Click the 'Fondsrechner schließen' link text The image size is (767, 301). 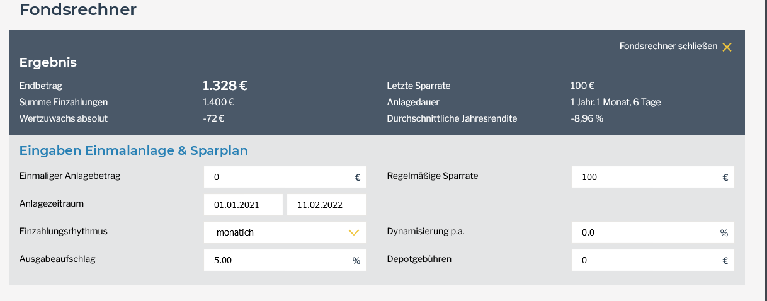668,47
